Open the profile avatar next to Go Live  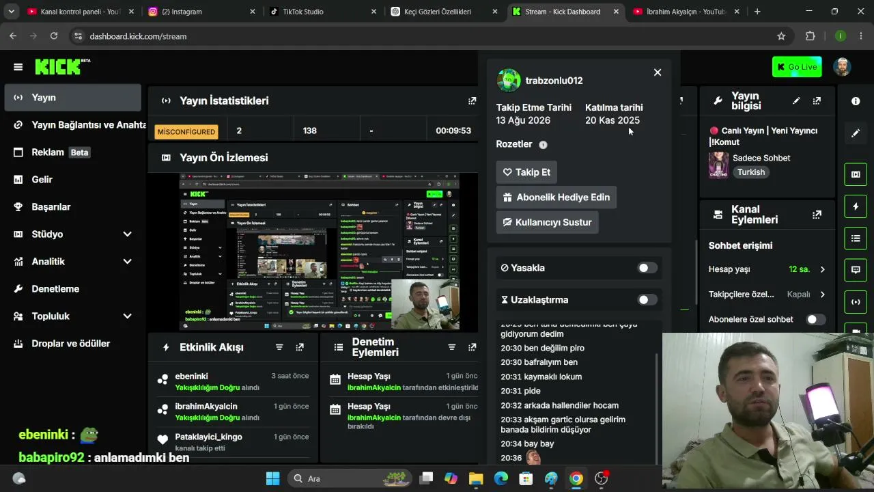pos(842,67)
